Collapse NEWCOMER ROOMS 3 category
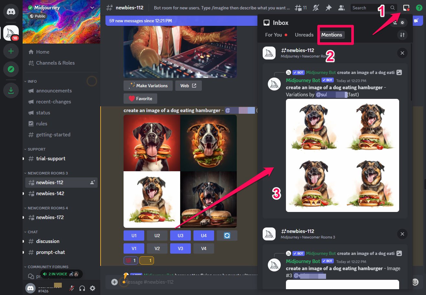This screenshot has height=295, width=426. pos(46,173)
